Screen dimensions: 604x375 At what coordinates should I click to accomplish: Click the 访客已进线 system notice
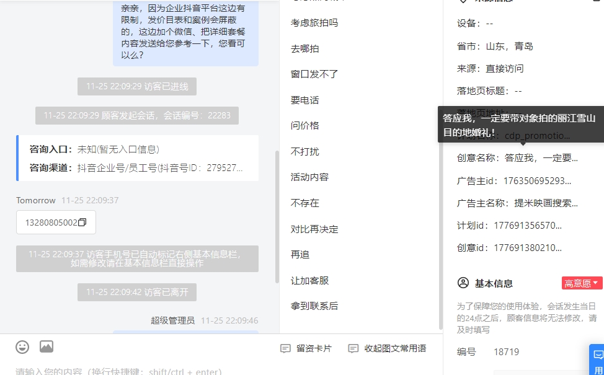[137, 86]
